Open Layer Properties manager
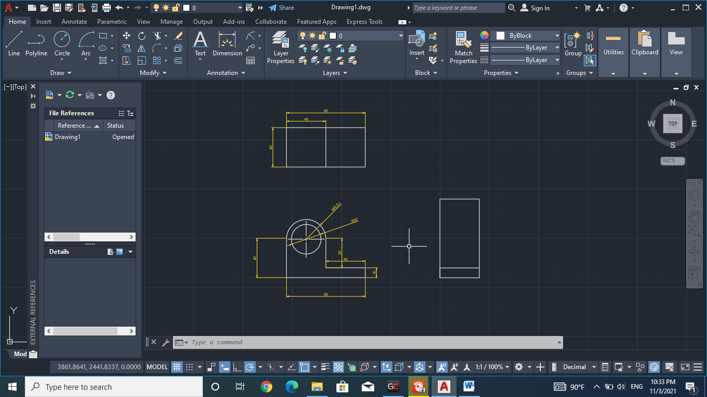The width and height of the screenshot is (707, 397). click(281, 48)
